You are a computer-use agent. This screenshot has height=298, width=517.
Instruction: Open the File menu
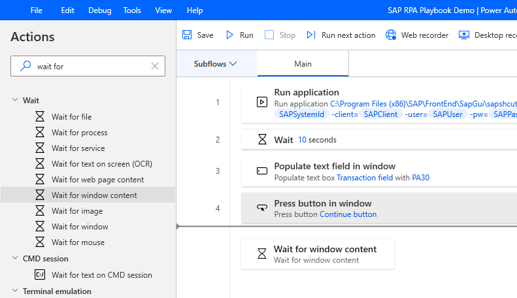click(36, 10)
